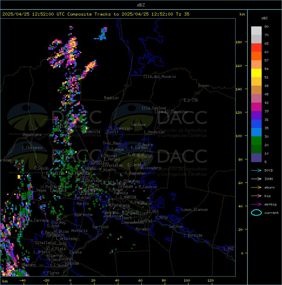
Task: Click the blue 36 dBZ legend swatch
Action: [256, 124]
